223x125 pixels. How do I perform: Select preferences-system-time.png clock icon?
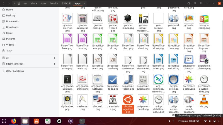pyautogui.click(x=204, y=79)
